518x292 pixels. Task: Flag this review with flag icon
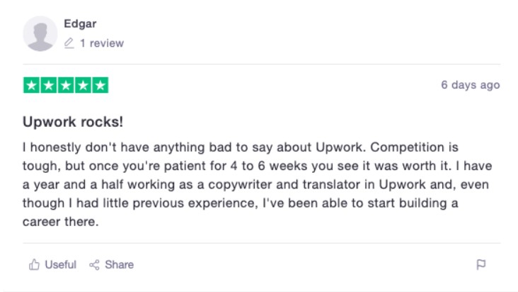481,264
